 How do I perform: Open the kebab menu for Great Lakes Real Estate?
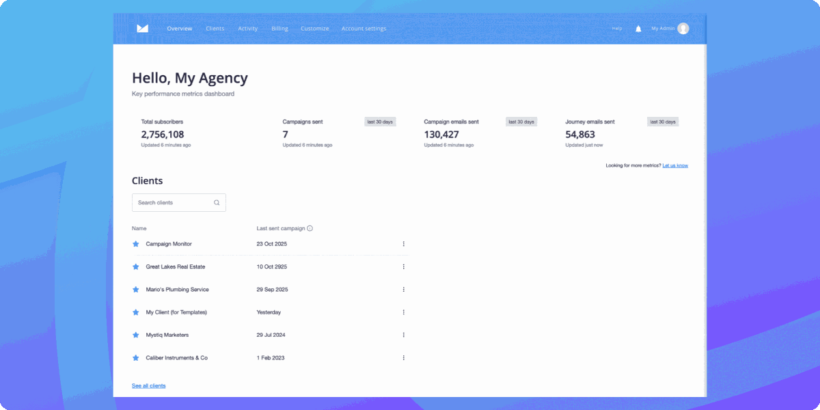click(403, 266)
